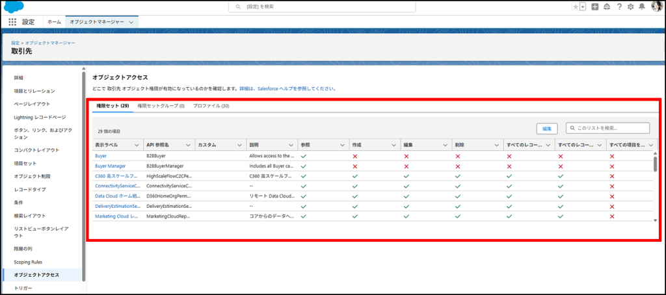Open the DeliveryEstimationSe... link
This screenshot has width=666, height=295.
(118, 206)
